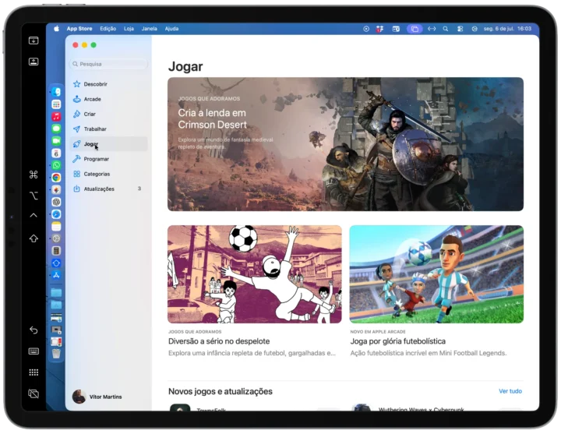Image resolution: width=561 pixels, height=434 pixels.
Task: Open the Apple menu
Action: click(x=57, y=29)
